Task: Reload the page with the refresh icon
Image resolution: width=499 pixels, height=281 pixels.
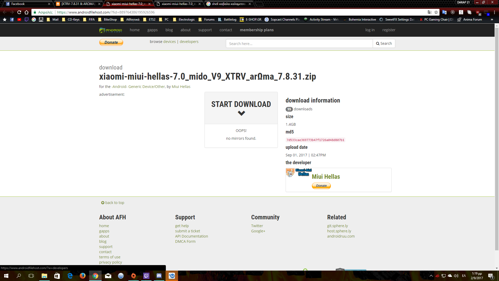Action: pos(19,12)
